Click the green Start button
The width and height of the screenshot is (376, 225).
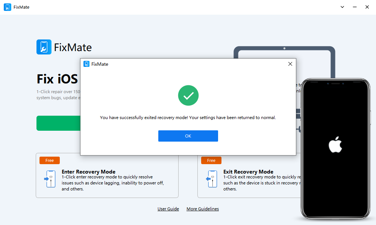point(58,123)
